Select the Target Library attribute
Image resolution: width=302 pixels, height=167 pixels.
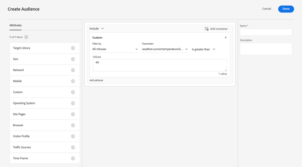pos(45,48)
